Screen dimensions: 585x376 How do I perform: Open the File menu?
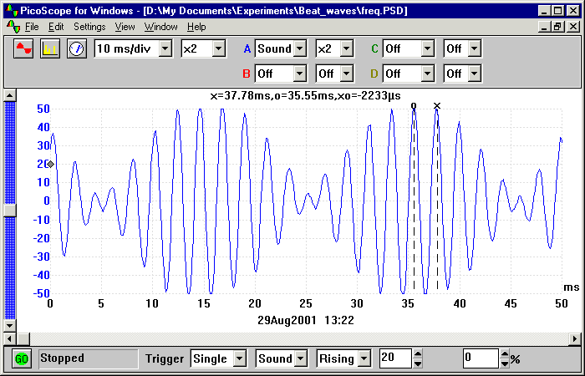point(32,27)
